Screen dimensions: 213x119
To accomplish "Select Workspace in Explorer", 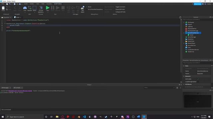I will (x=191, y=22).
